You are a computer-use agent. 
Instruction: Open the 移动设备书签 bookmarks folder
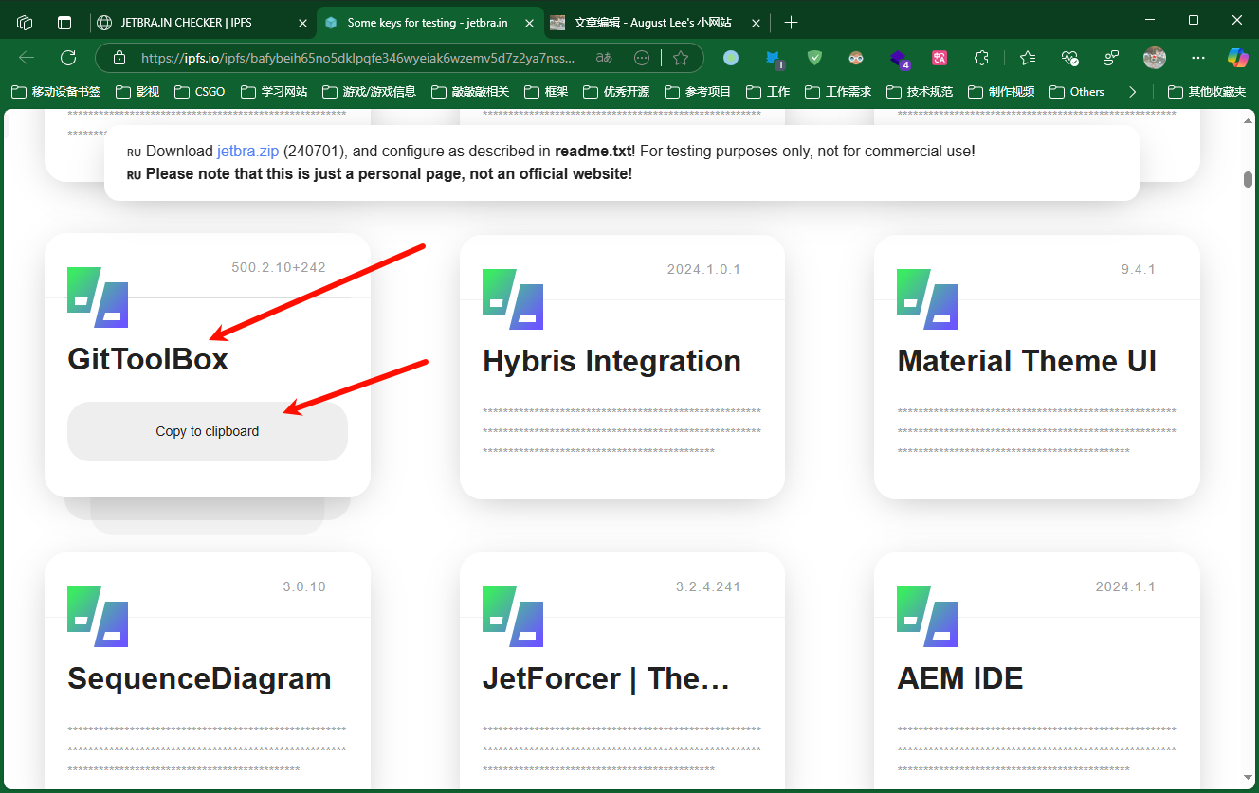56,92
